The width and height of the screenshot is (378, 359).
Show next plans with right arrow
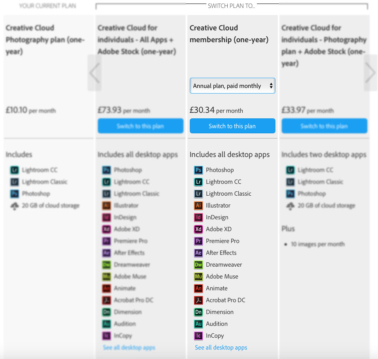coord(371,73)
